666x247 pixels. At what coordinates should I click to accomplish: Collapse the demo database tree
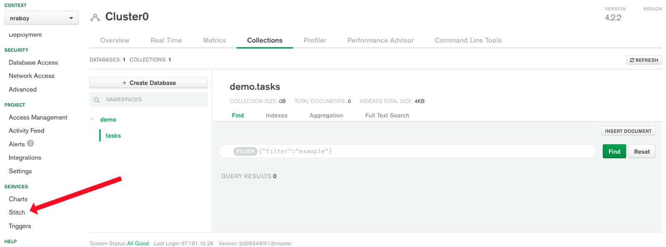(92, 120)
